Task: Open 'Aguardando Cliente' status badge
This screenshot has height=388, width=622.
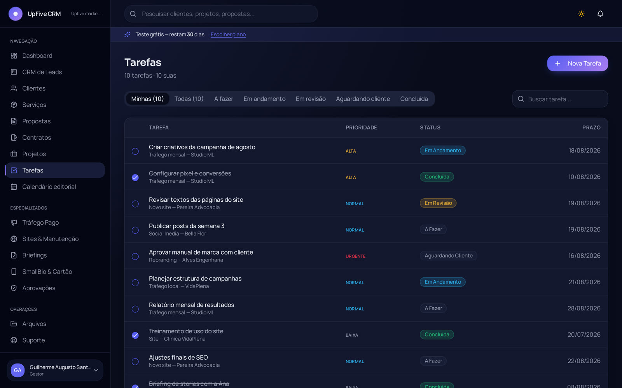Action: coord(448,256)
